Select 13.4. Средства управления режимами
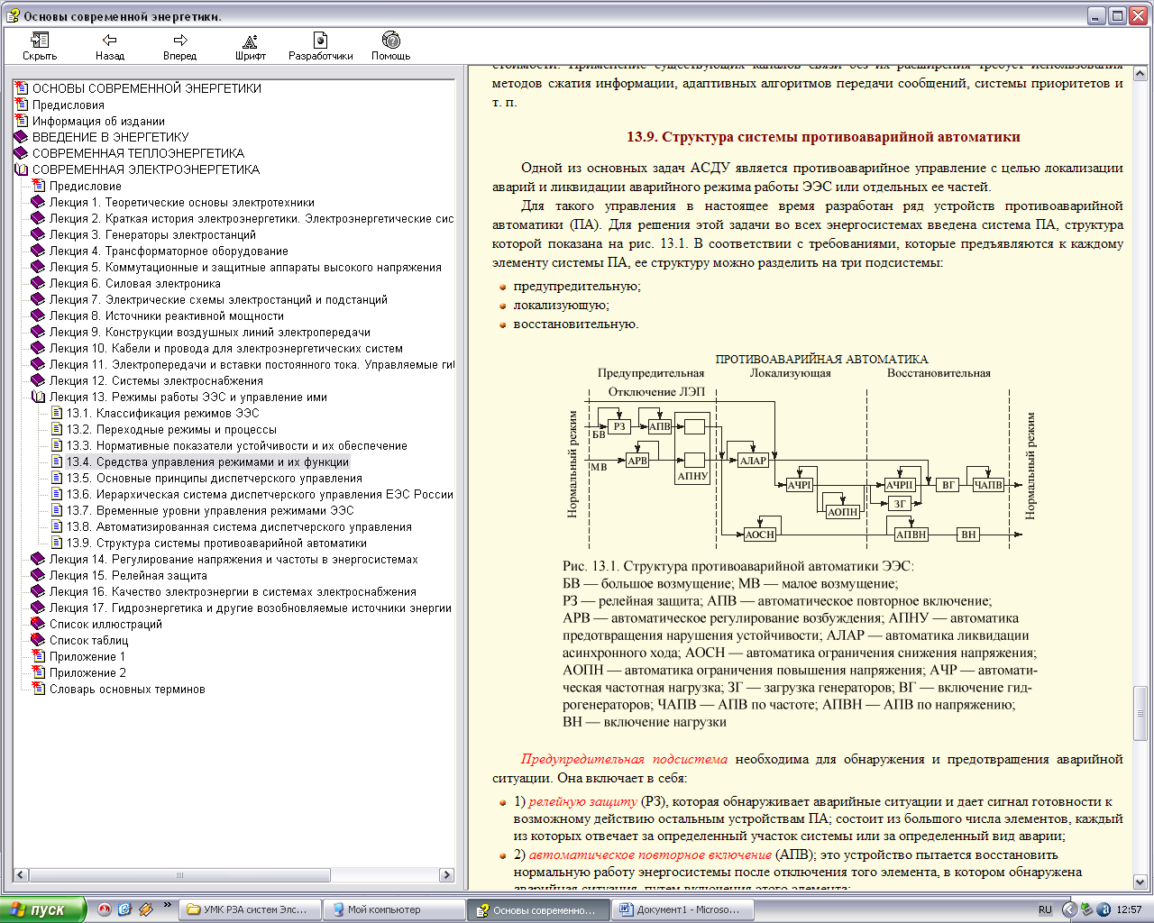 (207, 461)
